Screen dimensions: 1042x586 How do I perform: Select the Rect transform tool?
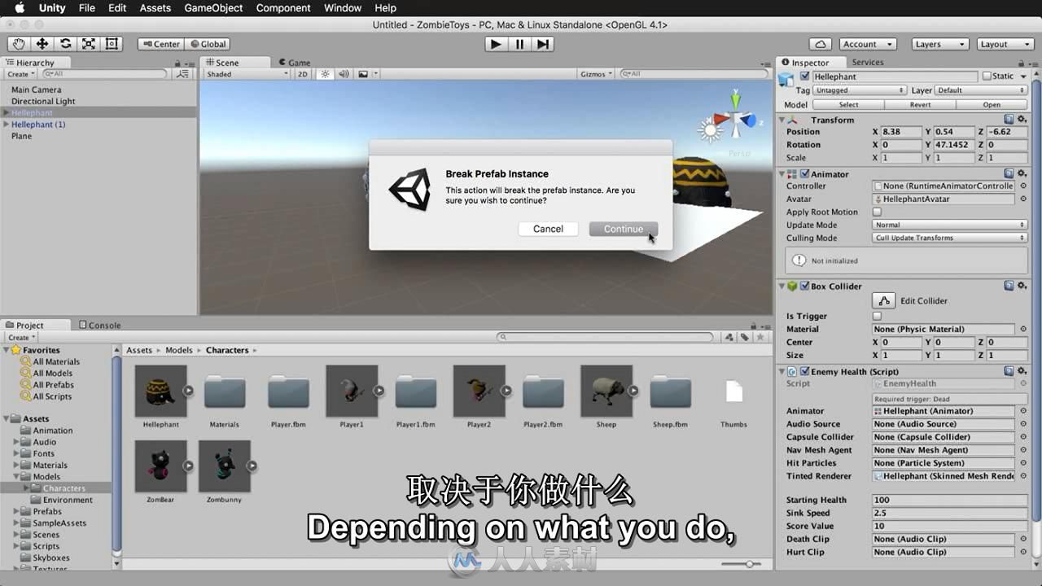(x=112, y=44)
